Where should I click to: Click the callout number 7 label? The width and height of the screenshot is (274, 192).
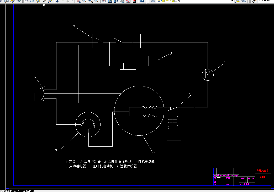(x=56, y=151)
